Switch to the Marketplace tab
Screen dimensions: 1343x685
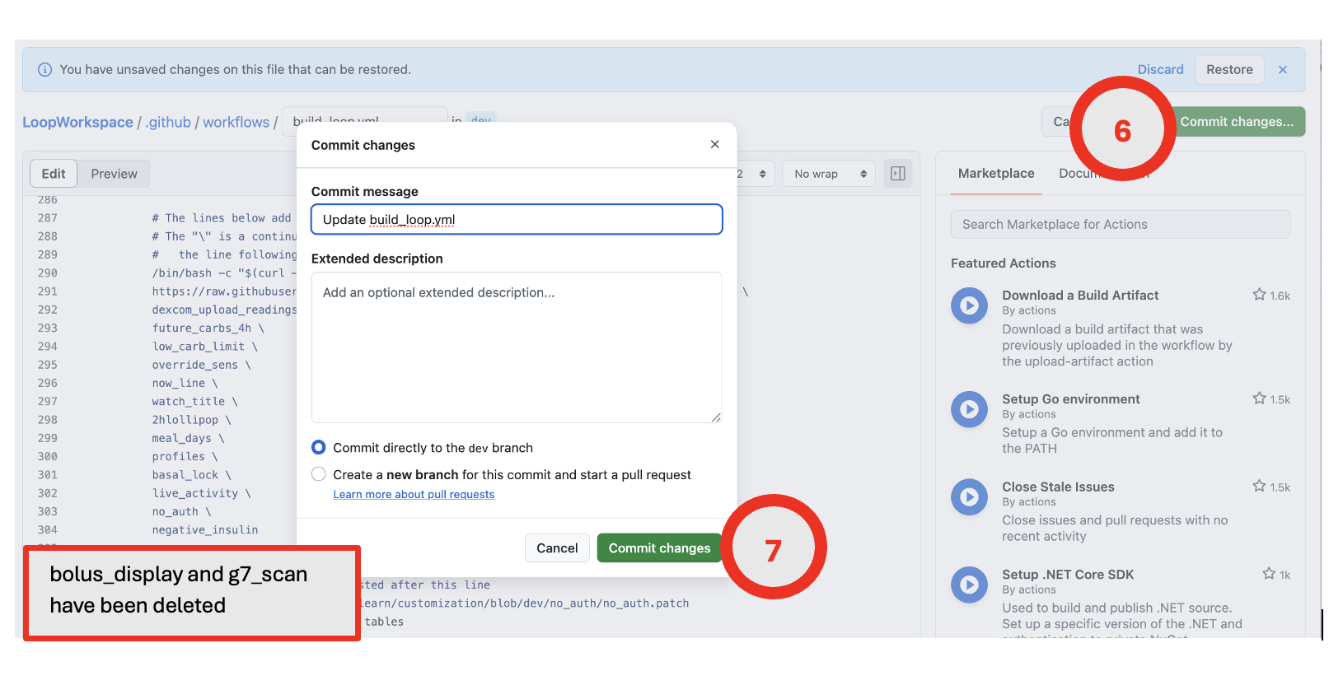point(995,174)
